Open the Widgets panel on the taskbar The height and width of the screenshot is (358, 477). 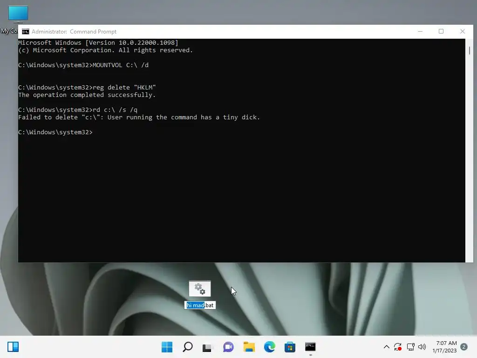point(13,347)
